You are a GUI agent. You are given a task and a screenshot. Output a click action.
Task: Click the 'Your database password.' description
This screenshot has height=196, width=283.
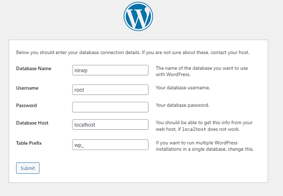(183, 105)
